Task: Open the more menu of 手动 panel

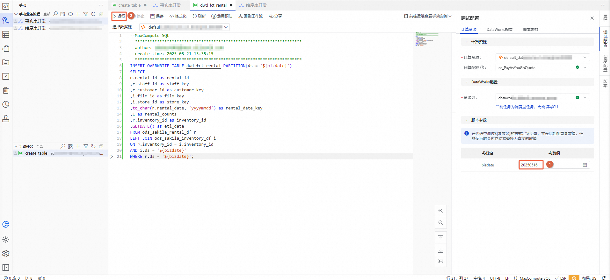Action: pos(101,5)
